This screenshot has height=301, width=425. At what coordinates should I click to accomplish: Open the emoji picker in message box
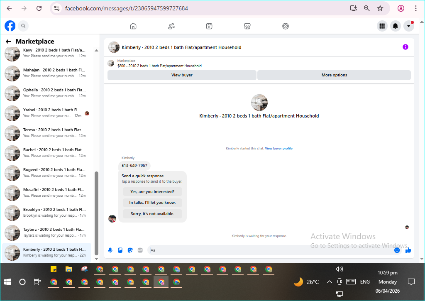pos(397,250)
